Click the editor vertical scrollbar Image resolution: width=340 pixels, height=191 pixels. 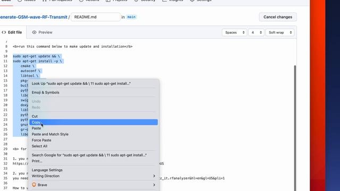(295, 128)
